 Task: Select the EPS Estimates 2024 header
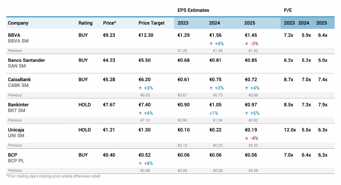214,23
